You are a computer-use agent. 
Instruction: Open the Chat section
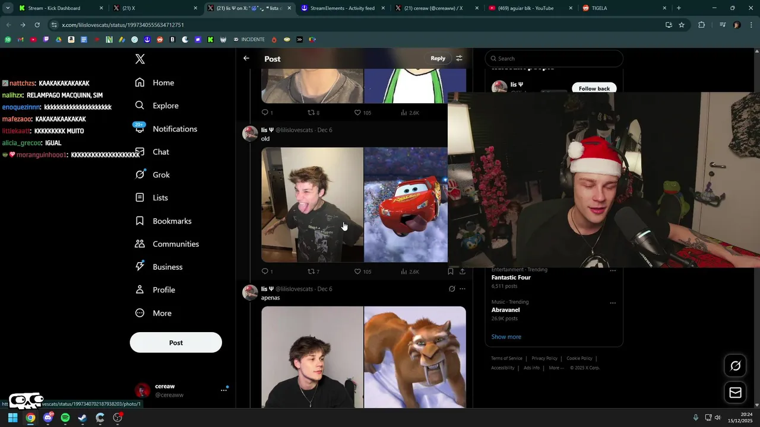click(152, 152)
